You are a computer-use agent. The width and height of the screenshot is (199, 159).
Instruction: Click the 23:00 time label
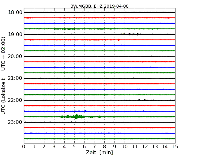click(15, 122)
